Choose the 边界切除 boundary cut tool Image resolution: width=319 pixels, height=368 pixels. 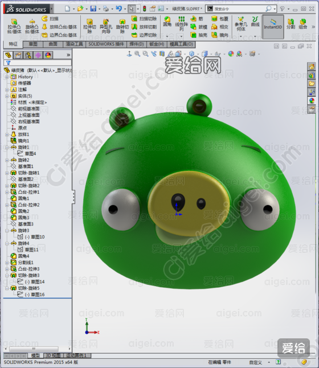point(144,35)
